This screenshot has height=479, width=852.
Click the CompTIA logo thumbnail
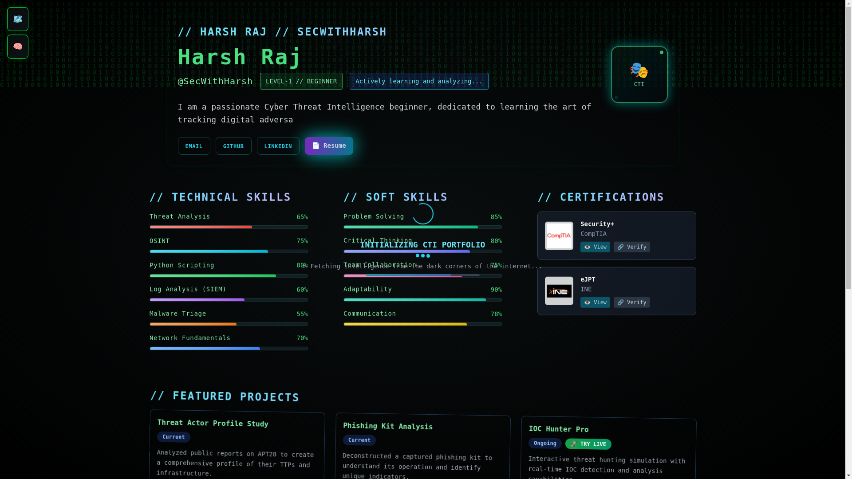[x=559, y=236]
